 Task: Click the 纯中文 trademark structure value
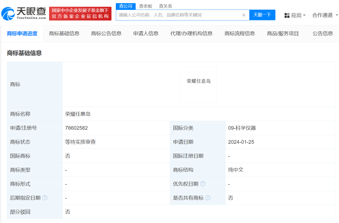tap(236, 170)
